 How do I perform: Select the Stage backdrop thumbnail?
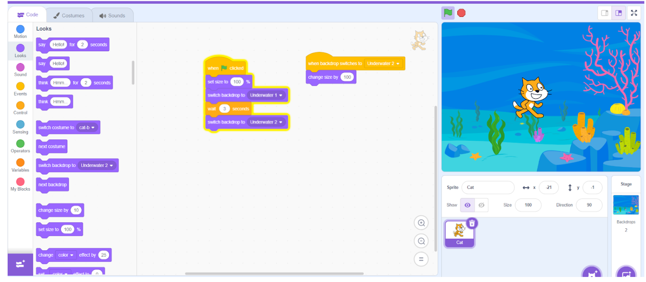pyautogui.click(x=626, y=205)
